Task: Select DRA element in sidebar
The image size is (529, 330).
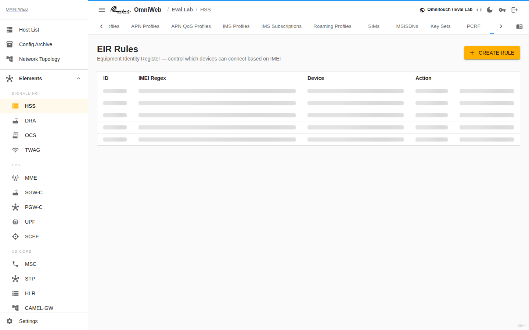Action: point(44,121)
